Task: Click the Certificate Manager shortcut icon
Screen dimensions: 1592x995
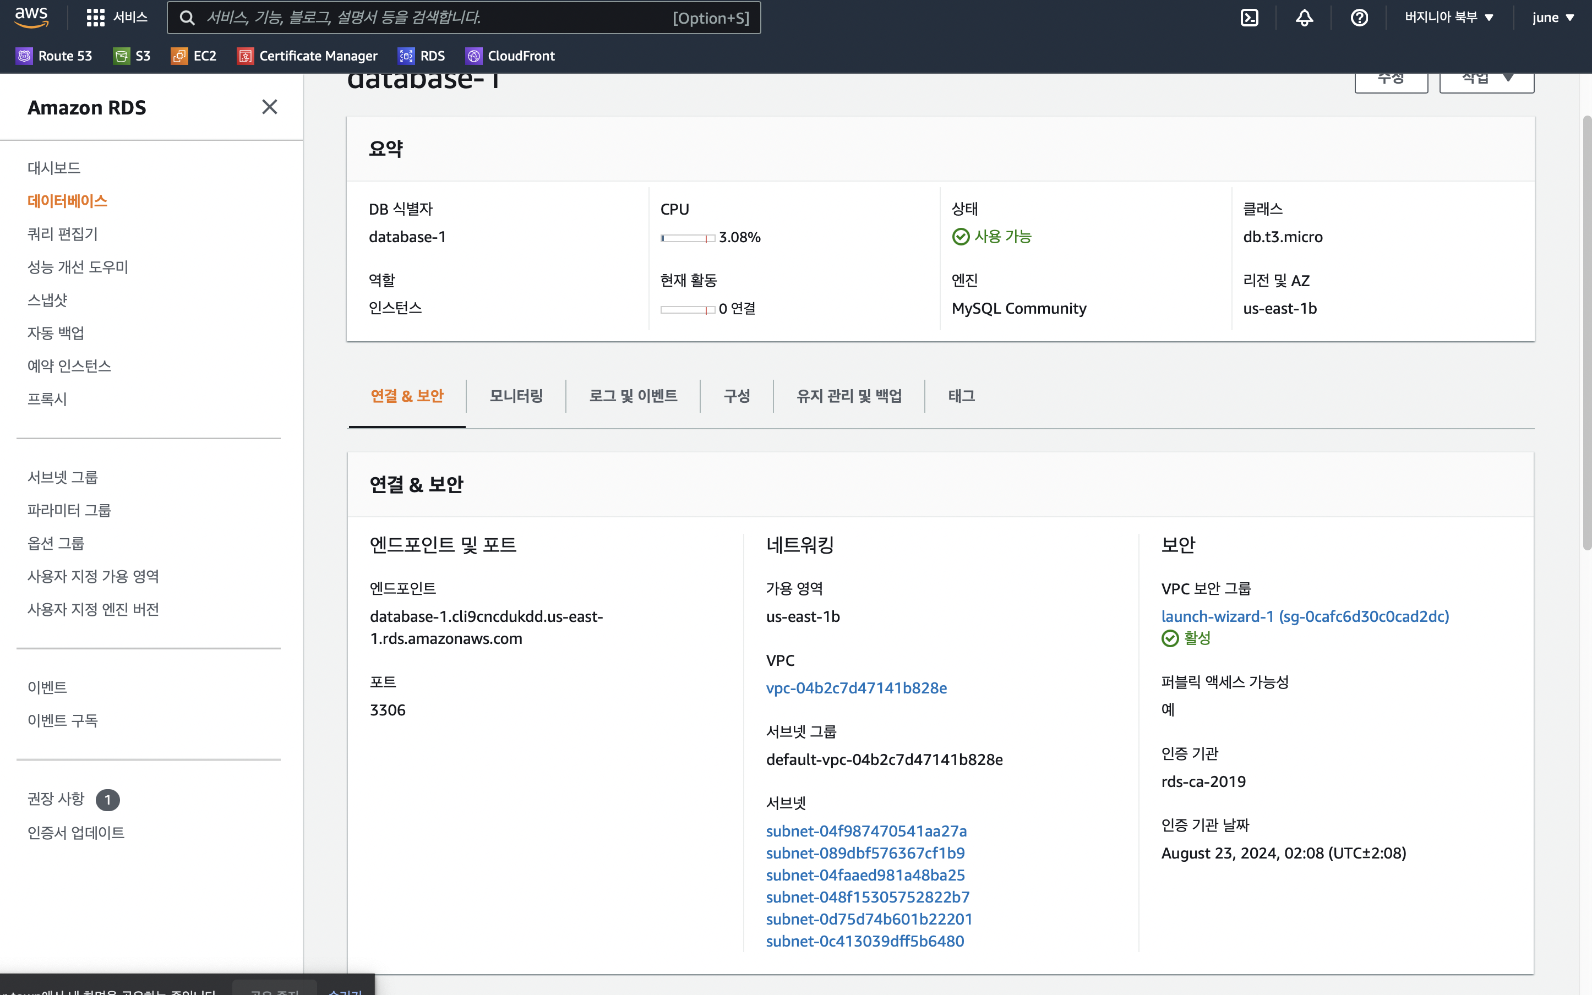Action: 245,56
